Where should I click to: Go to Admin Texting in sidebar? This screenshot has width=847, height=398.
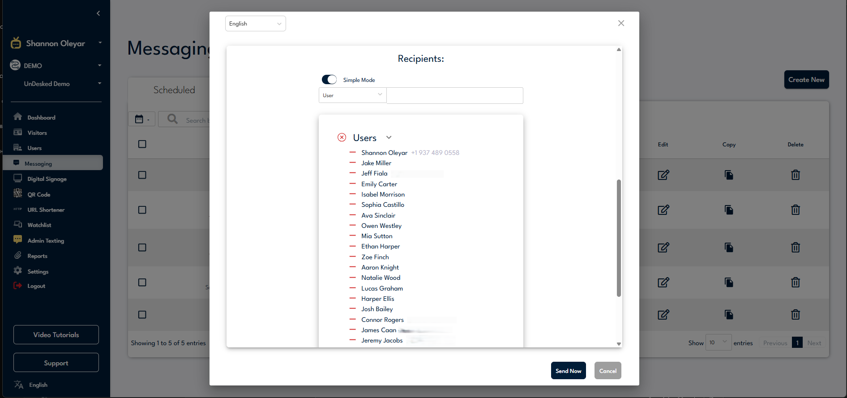[x=46, y=241]
